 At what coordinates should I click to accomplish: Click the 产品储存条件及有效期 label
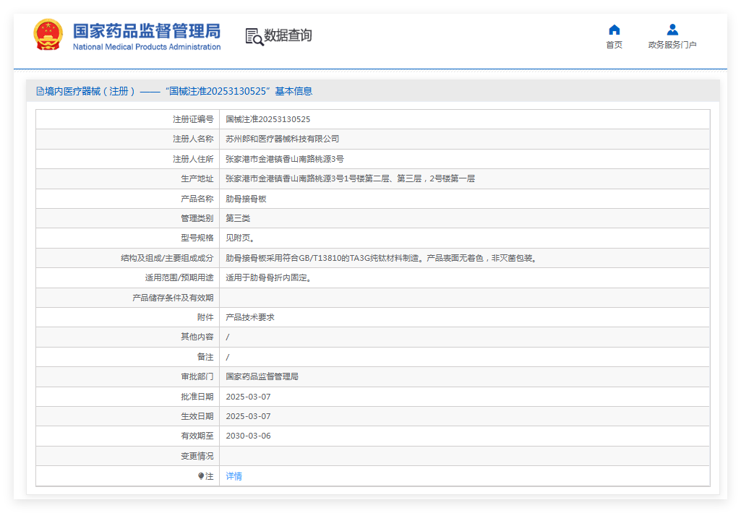click(x=173, y=298)
